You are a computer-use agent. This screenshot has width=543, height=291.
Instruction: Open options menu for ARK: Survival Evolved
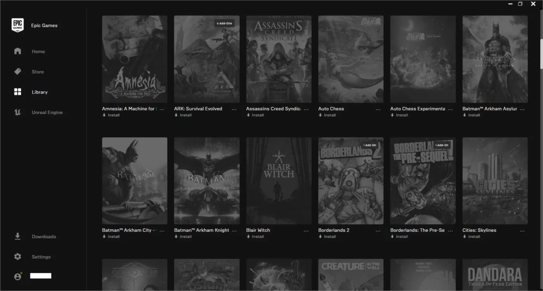coord(234,110)
